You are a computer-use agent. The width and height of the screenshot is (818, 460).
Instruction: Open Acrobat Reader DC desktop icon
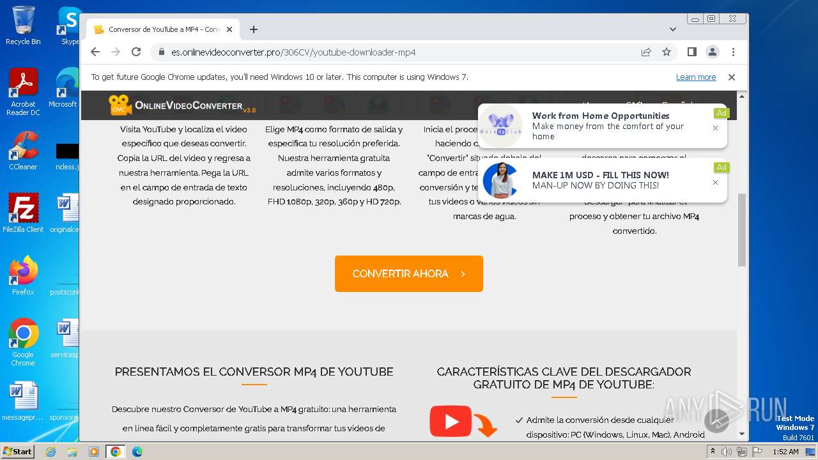23,92
